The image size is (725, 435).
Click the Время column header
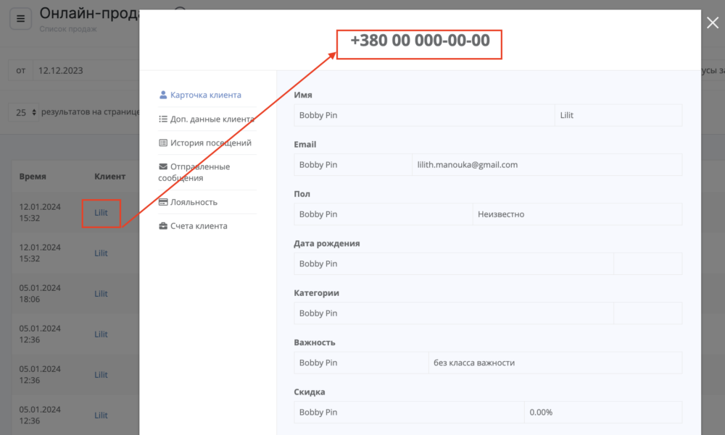point(33,177)
